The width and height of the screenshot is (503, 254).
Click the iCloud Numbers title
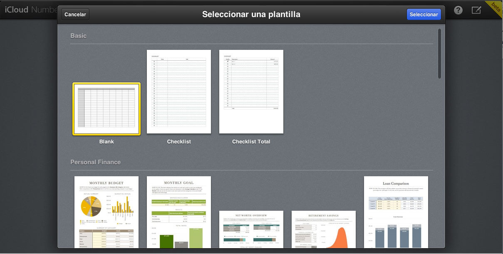pos(30,10)
